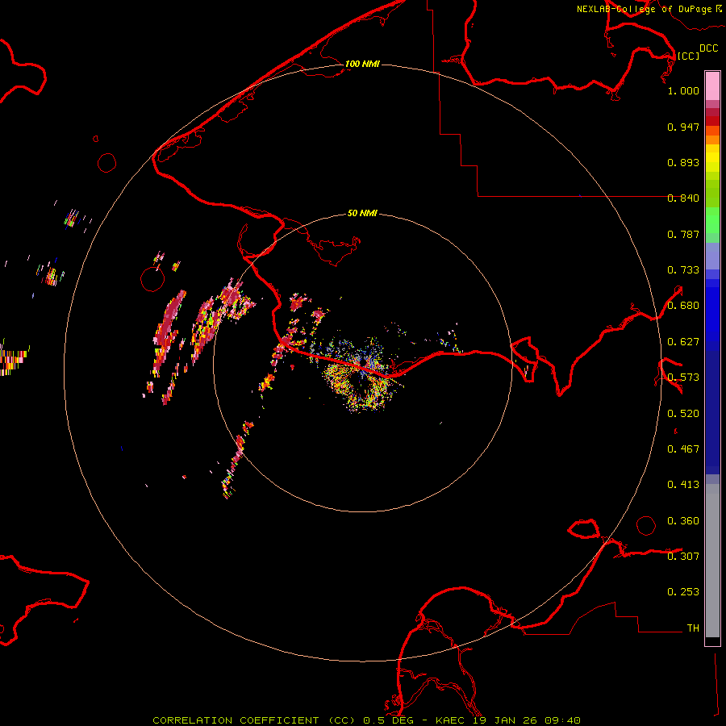Click the TH threshold label on the scale
The height and width of the screenshot is (726, 726).
pyautogui.click(x=693, y=628)
